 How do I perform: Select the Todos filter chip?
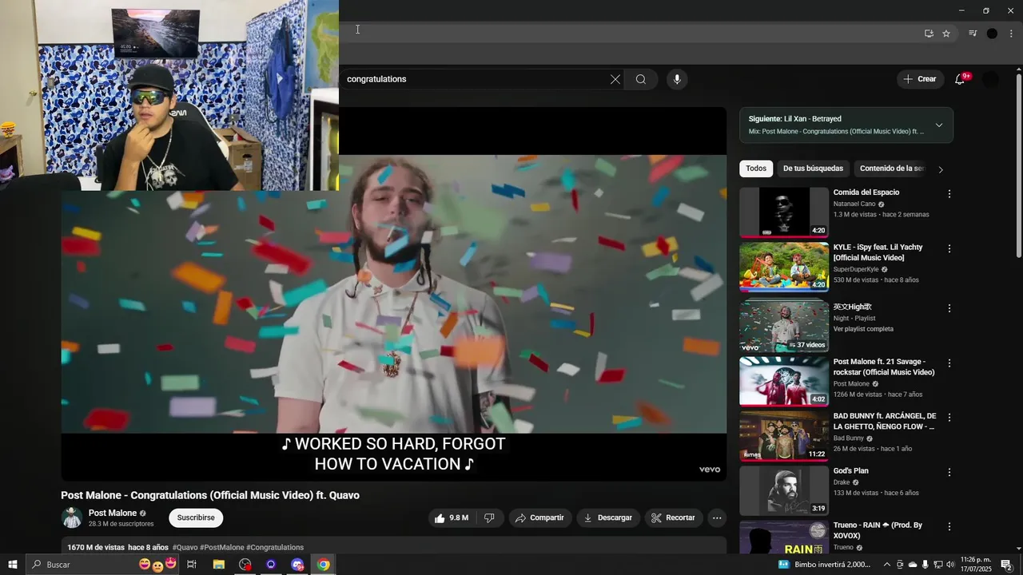pos(756,169)
